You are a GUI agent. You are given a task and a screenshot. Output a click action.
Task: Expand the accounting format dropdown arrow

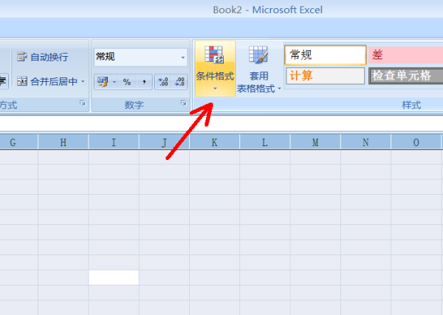point(114,82)
